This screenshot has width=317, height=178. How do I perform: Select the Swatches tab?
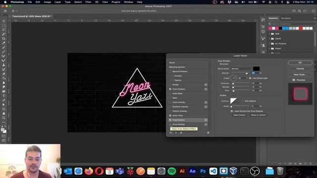(273, 18)
